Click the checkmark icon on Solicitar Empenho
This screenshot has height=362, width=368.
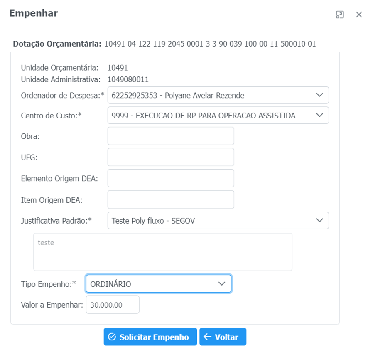click(x=112, y=337)
